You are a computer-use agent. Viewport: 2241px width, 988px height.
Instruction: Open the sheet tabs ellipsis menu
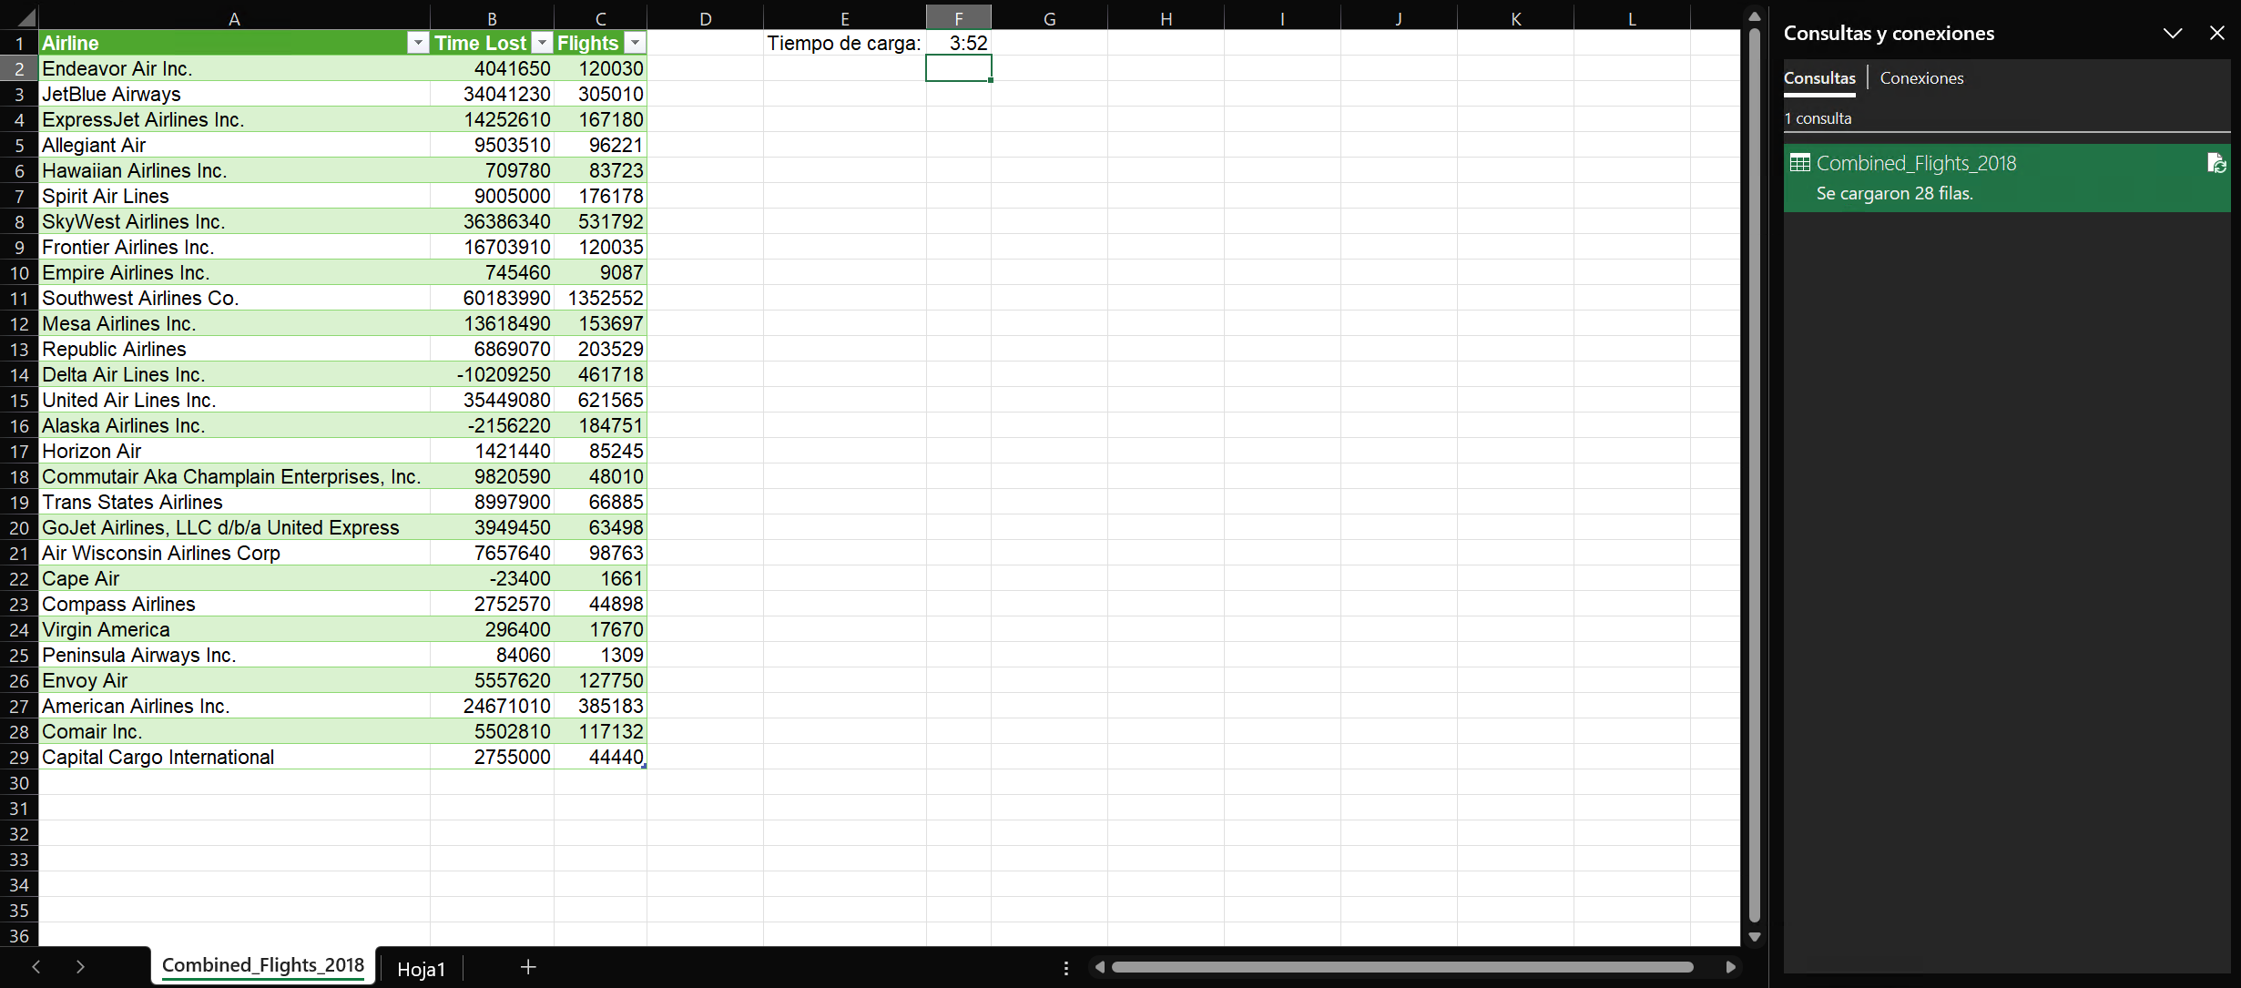[1065, 969]
